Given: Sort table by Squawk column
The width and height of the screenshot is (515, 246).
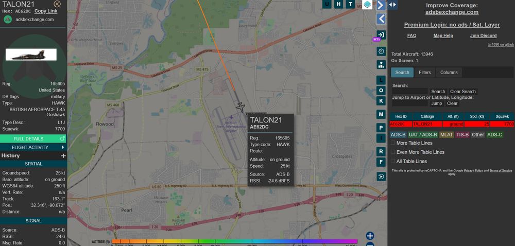Looking at the screenshot, I should point(502,116).
